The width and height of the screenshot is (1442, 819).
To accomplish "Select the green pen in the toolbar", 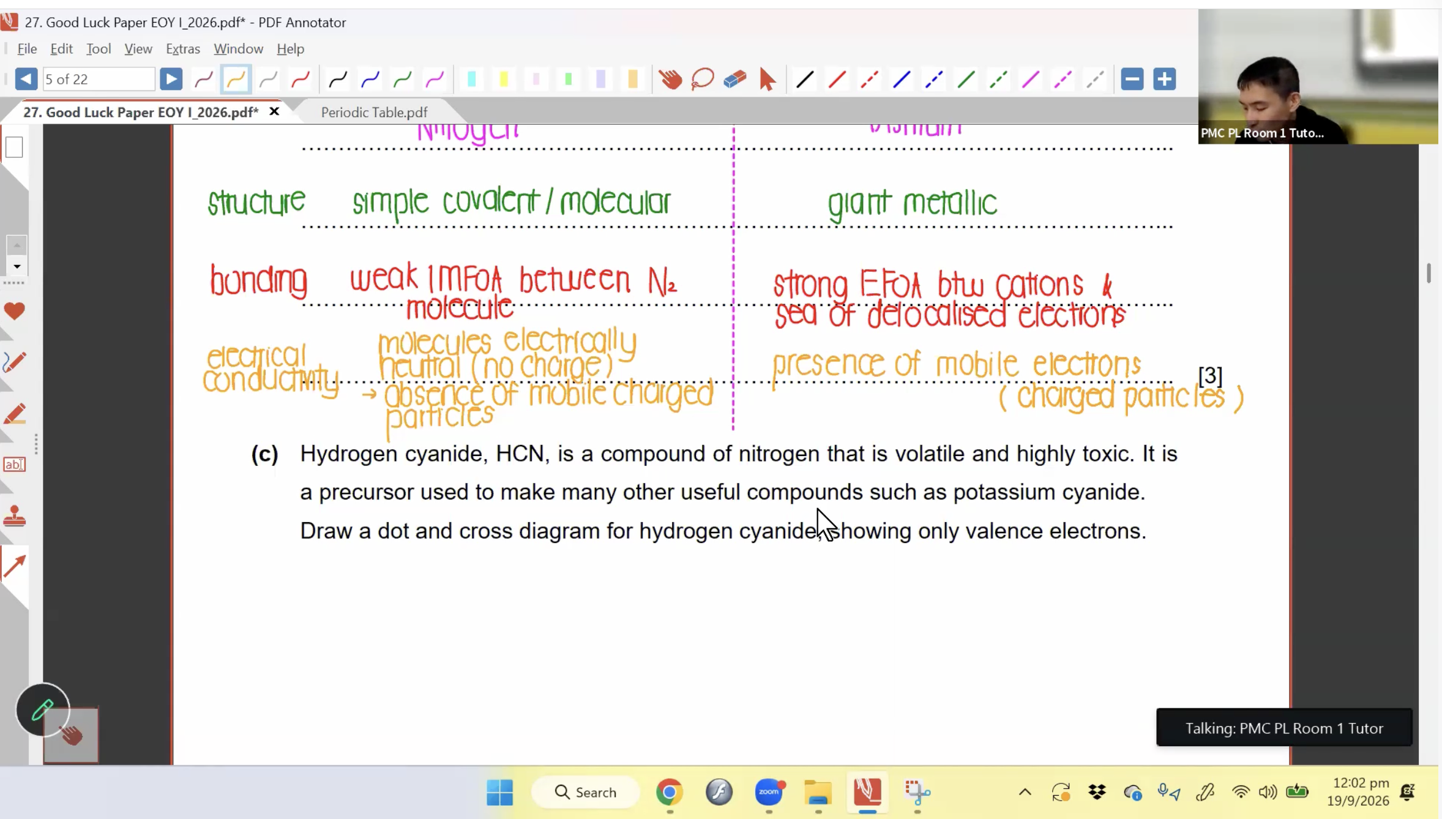I will click(403, 79).
